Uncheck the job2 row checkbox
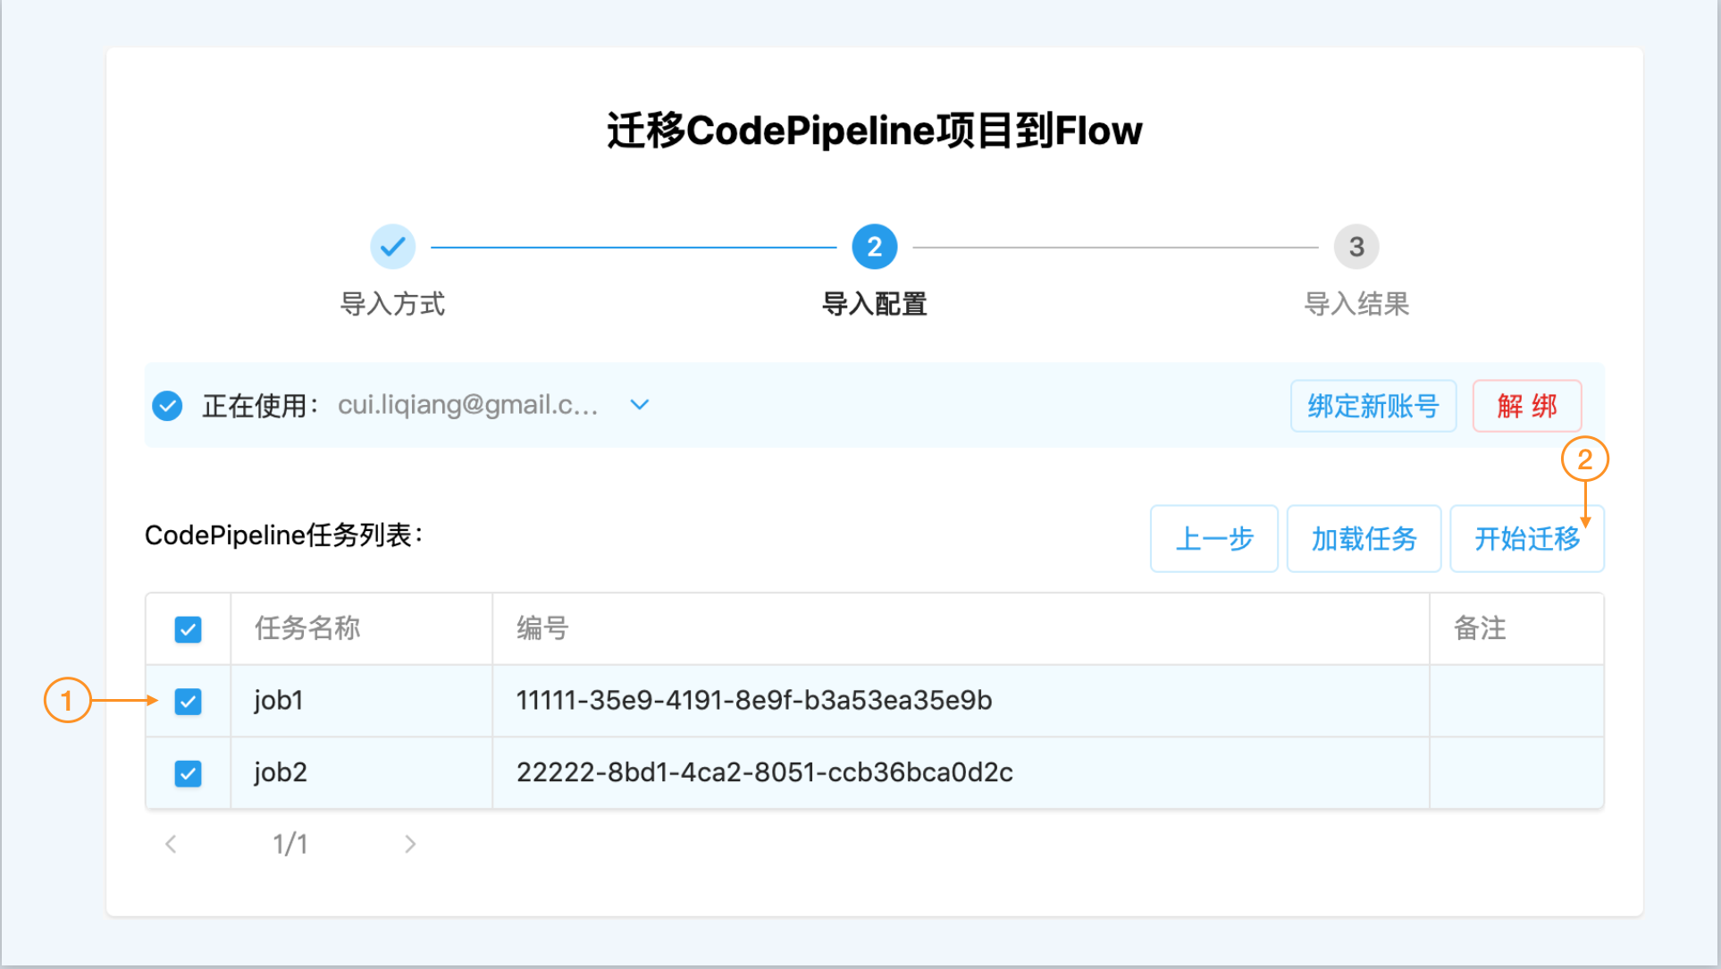The image size is (1721, 969). coord(188,773)
